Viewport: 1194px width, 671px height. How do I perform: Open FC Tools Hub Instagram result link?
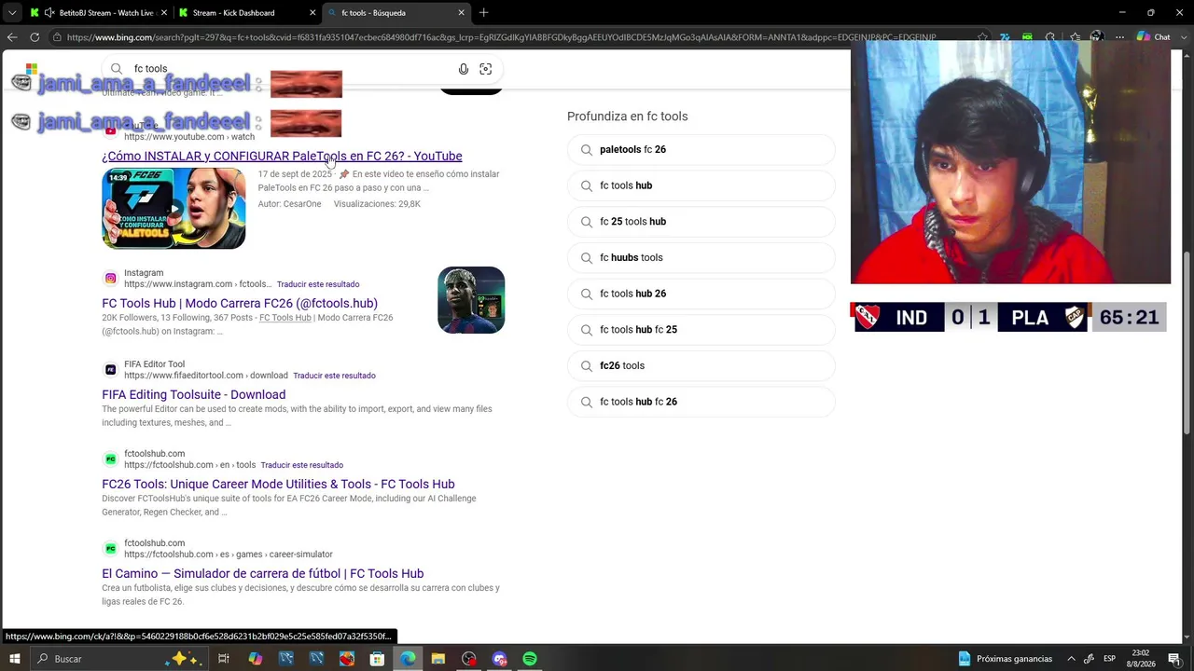[240, 303]
